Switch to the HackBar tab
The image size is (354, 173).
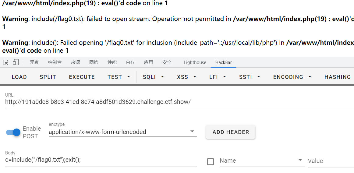click(x=223, y=62)
